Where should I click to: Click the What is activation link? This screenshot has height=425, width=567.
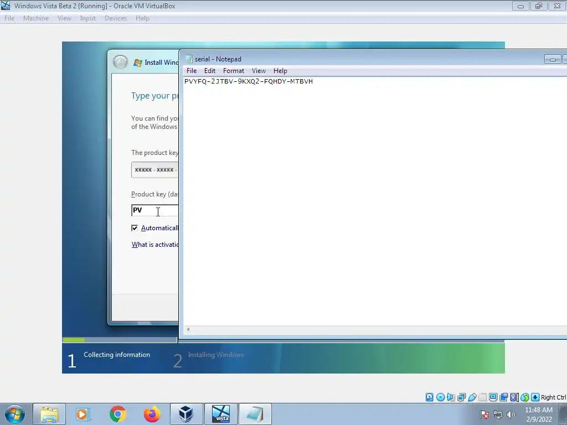click(155, 245)
